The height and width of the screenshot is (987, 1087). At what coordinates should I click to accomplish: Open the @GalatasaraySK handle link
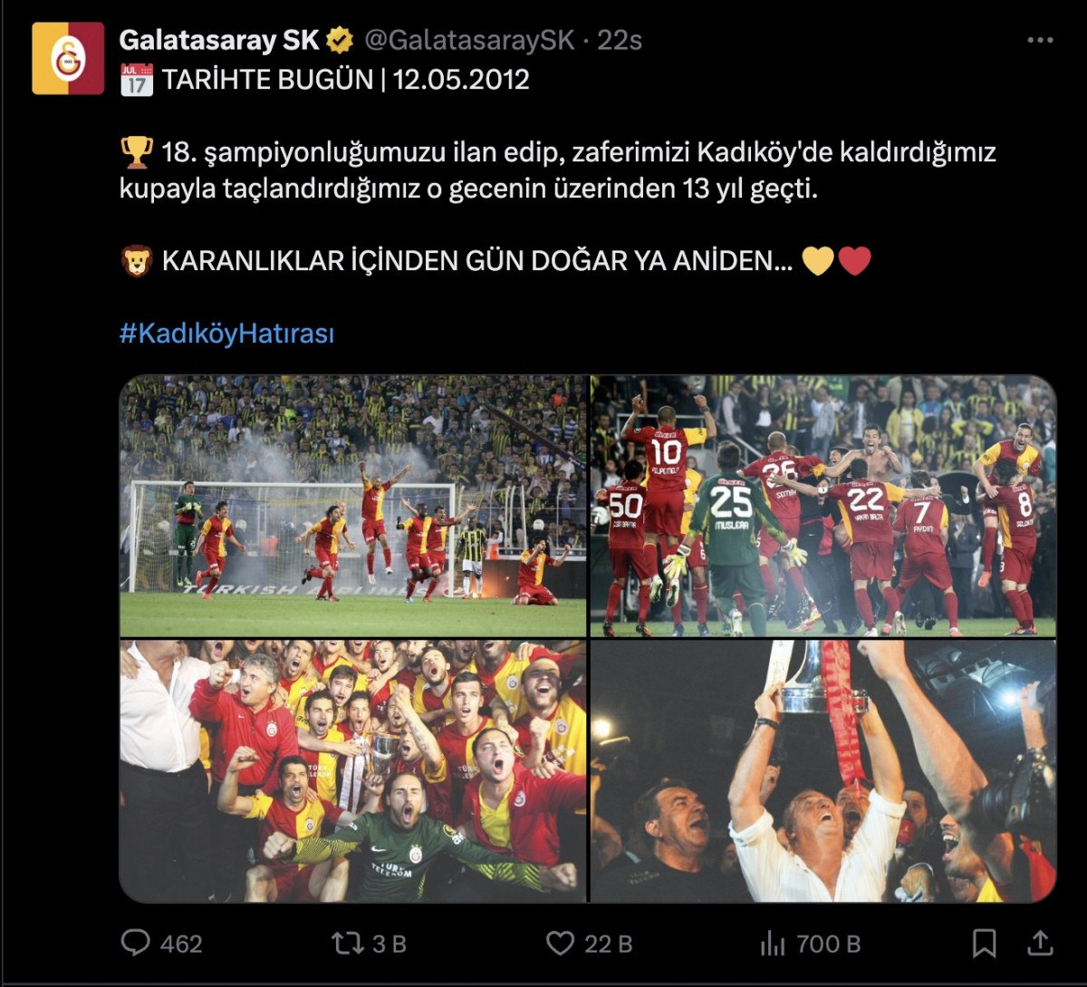[x=469, y=41]
